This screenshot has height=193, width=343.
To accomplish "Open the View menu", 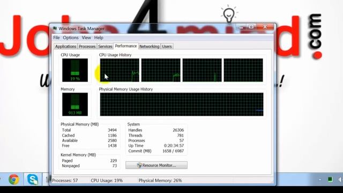I will pyautogui.click(x=86, y=38).
